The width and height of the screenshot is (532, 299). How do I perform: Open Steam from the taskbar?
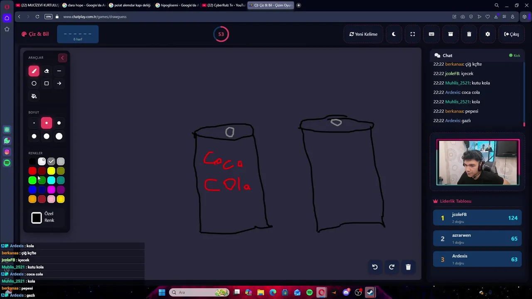click(369, 292)
